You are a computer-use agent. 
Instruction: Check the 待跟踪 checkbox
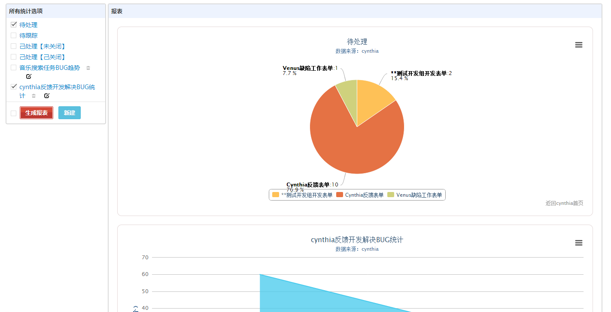click(14, 36)
